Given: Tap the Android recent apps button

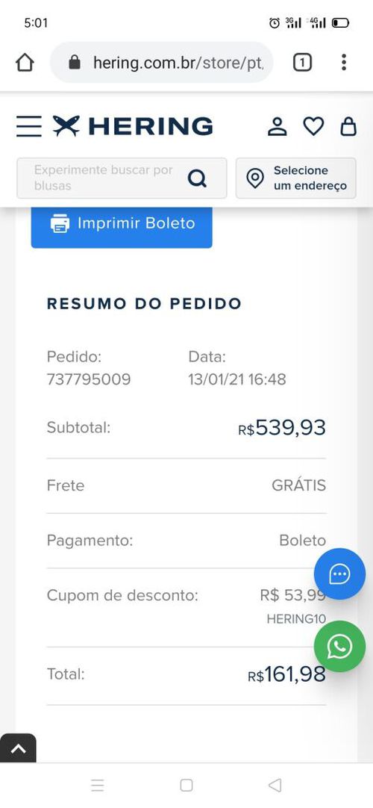Looking at the screenshot, I should (98, 786).
